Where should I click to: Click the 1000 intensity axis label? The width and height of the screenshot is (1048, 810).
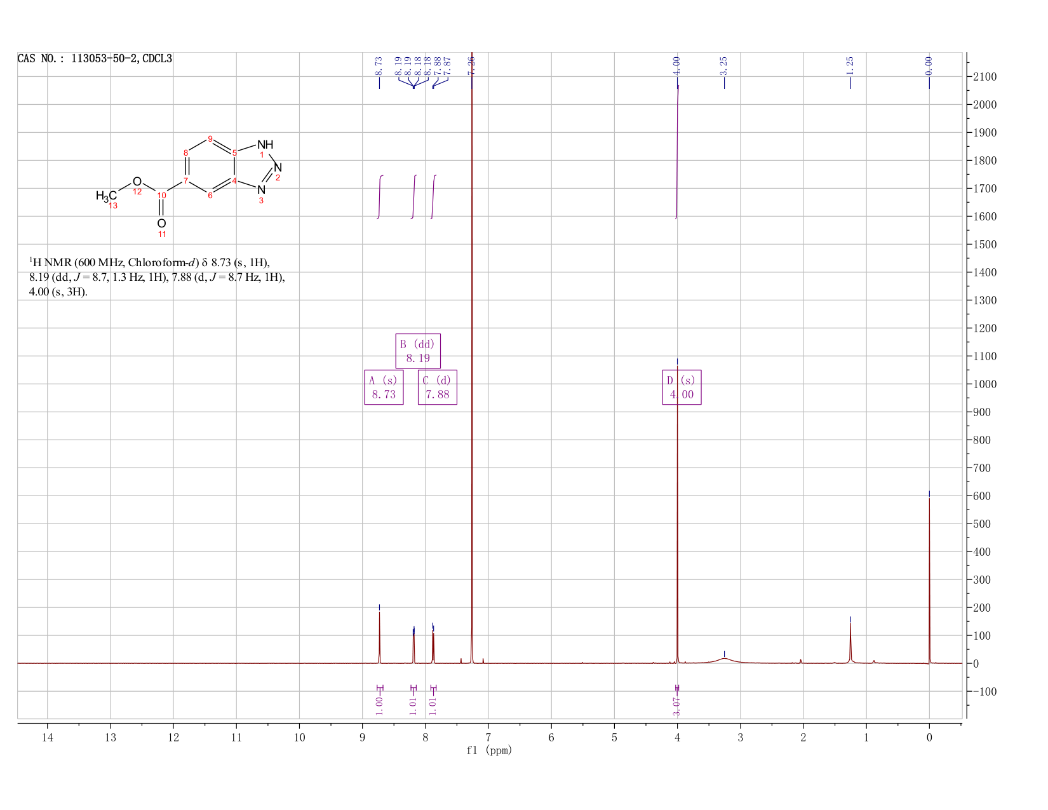point(984,384)
